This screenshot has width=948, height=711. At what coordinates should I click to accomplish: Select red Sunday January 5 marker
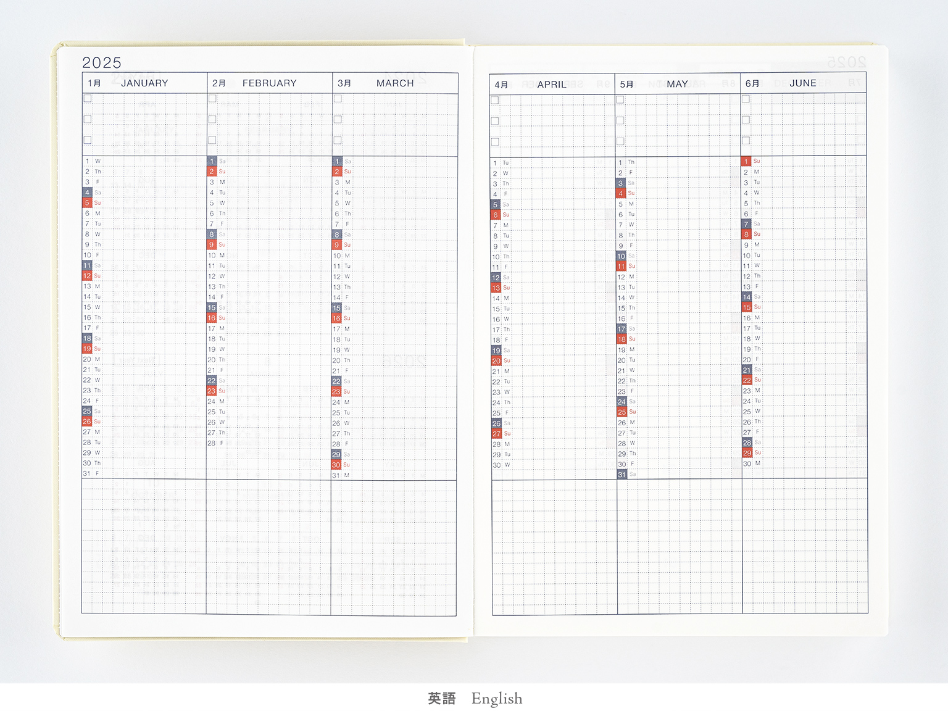coord(87,202)
